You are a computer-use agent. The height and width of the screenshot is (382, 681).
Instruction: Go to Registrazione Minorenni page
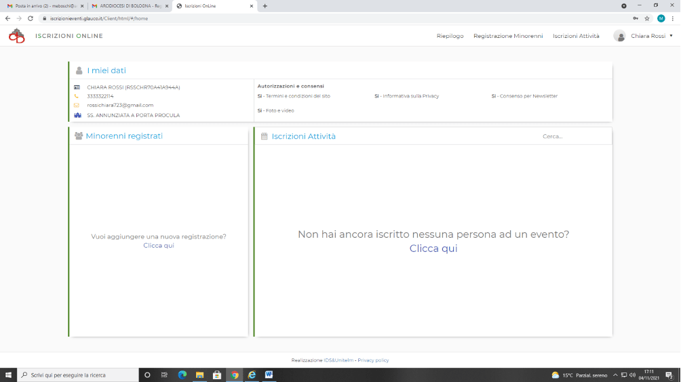point(508,36)
